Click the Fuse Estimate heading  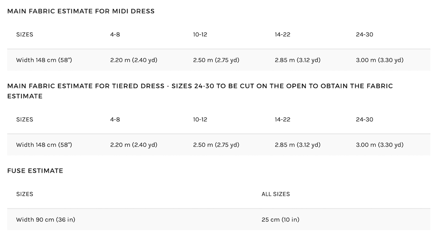(35, 171)
